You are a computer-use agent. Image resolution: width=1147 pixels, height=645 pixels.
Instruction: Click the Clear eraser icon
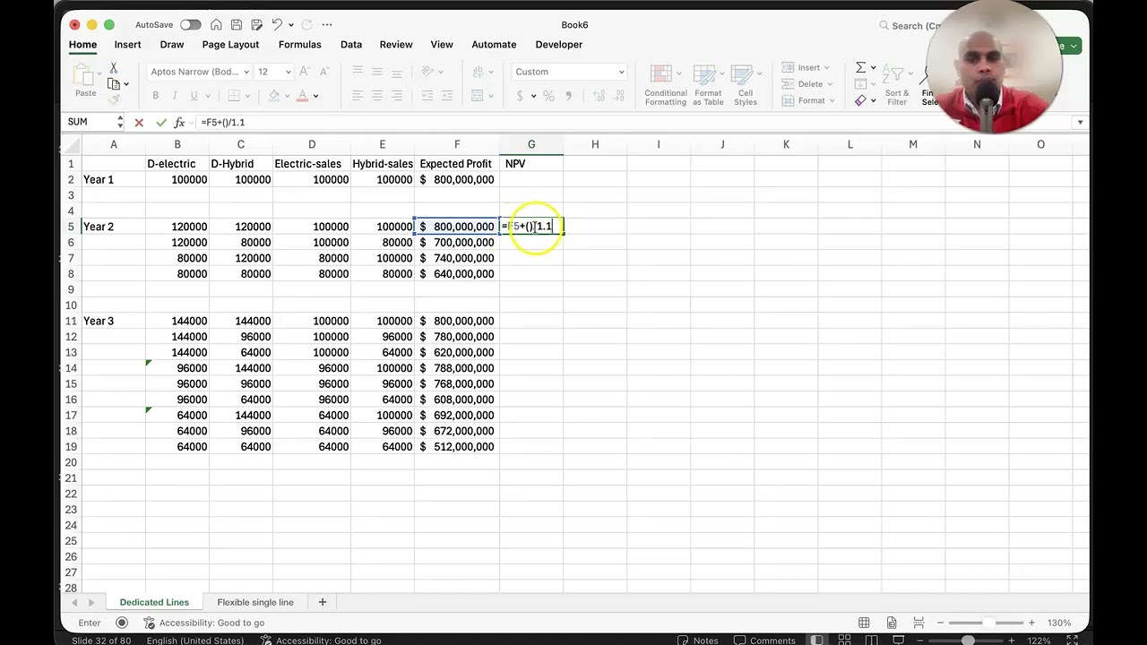860,100
